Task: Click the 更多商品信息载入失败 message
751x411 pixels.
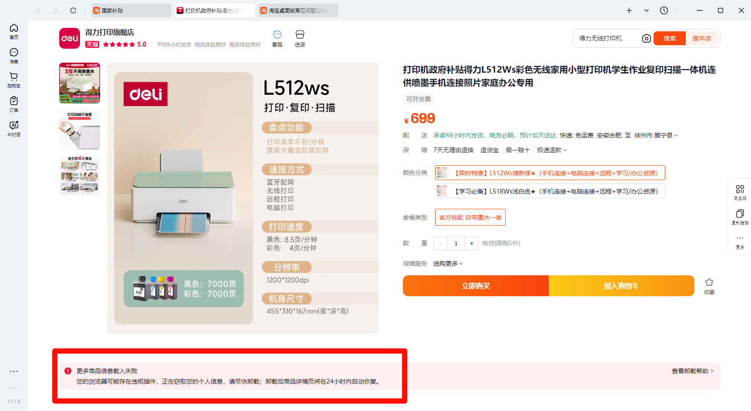Action: (107, 371)
